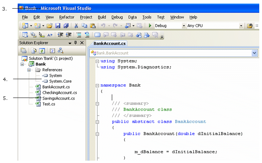Click the Undo arrow icon
The image size is (262, 163).
click(x=103, y=25)
